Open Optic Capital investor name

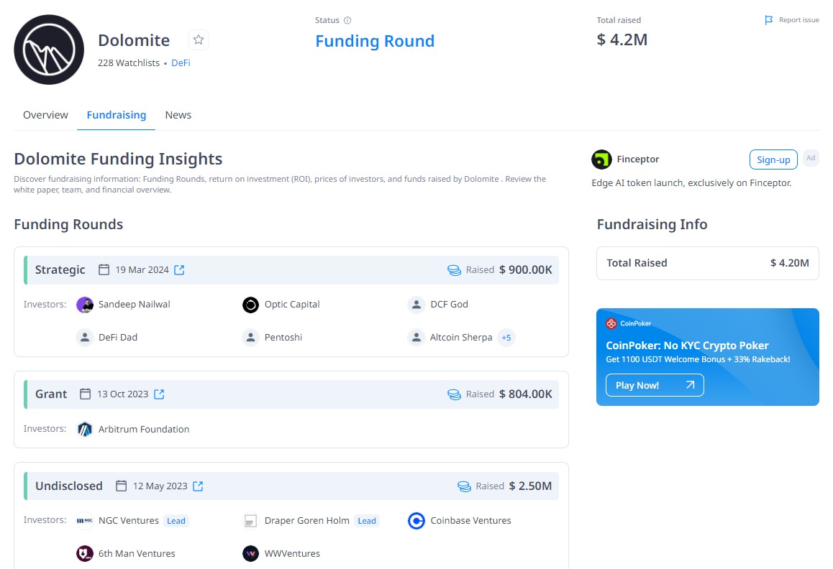coord(292,305)
